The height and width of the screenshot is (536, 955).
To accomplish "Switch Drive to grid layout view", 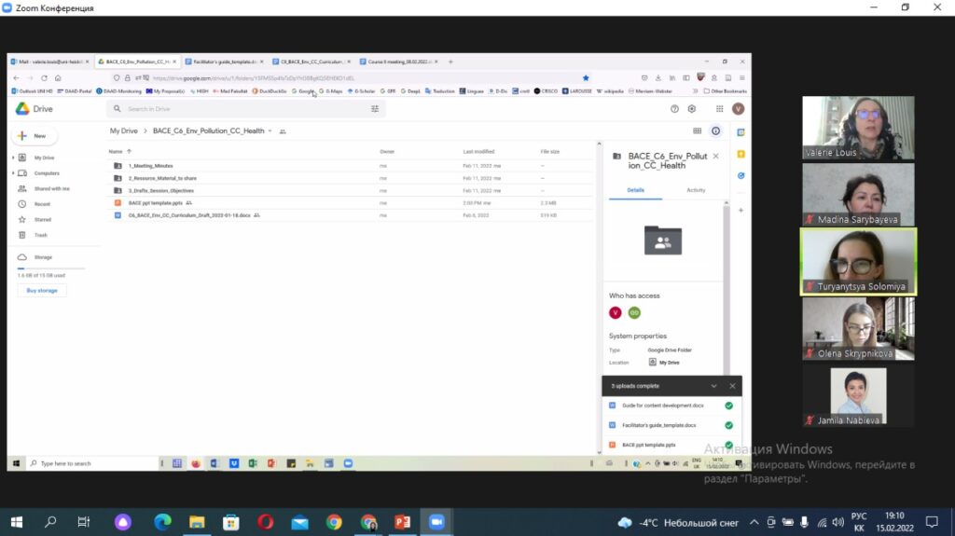I will click(x=698, y=131).
